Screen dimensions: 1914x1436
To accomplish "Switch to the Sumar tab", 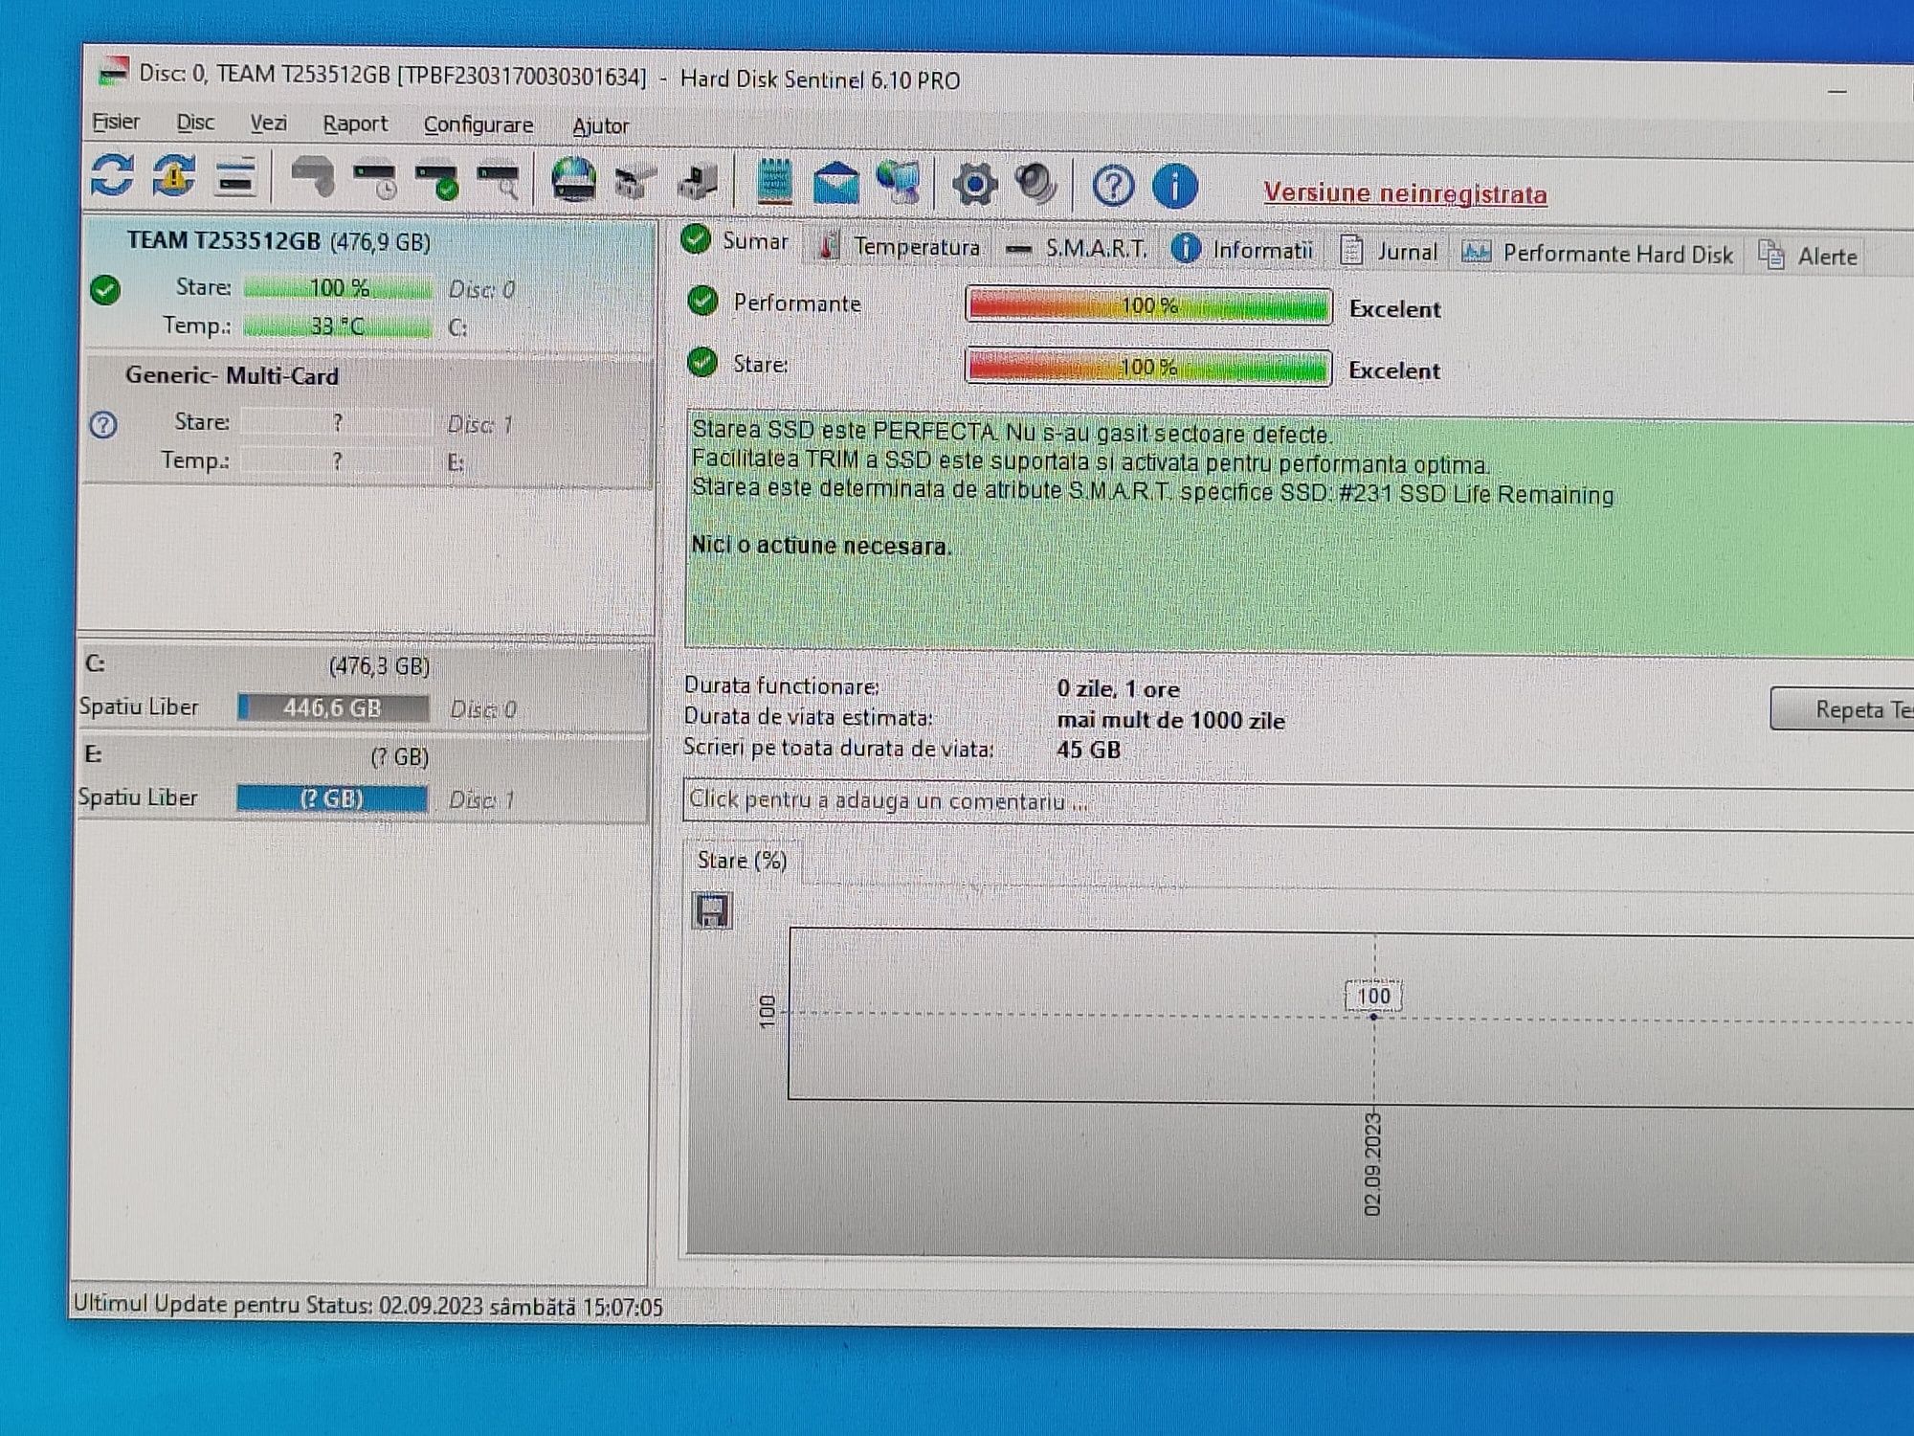I will (737, 241).
